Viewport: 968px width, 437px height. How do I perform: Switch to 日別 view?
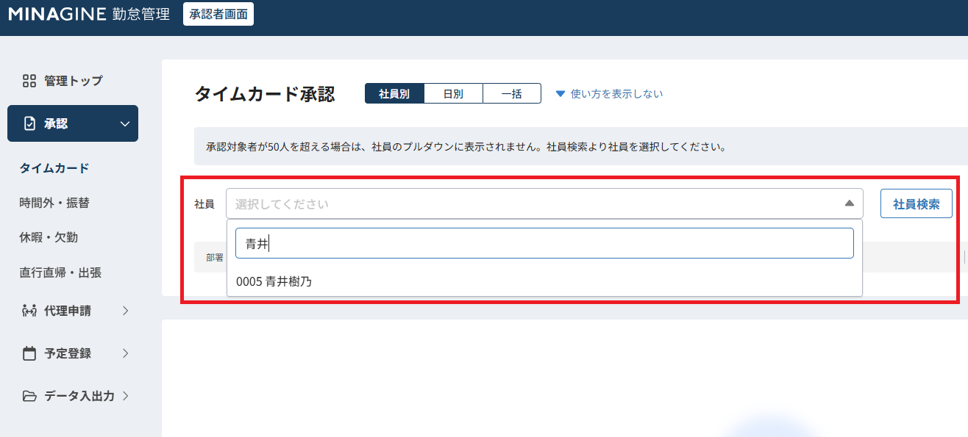453,94
